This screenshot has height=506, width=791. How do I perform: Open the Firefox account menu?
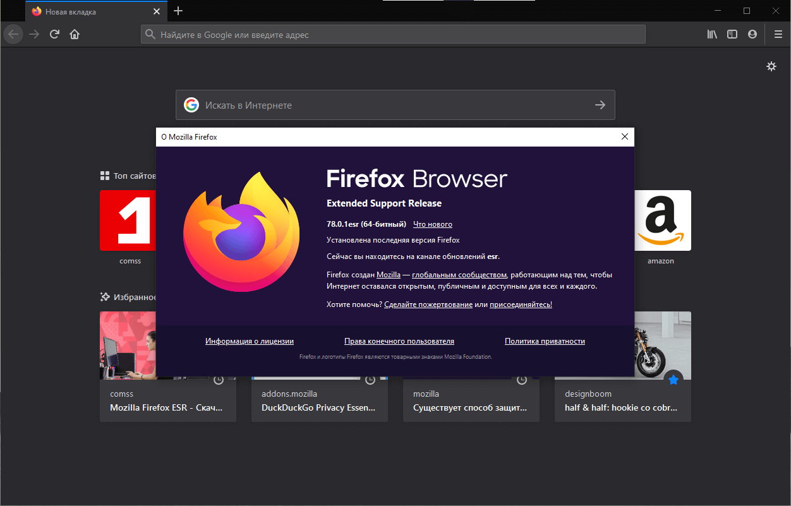[752, 34]
